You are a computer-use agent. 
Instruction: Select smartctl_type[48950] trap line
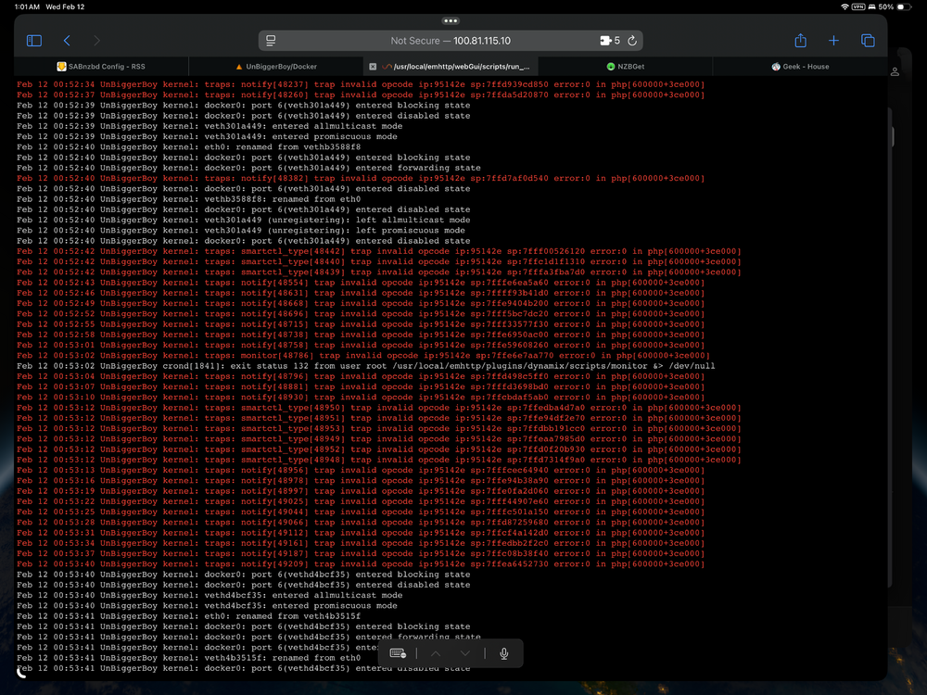[x=379, y=407]
